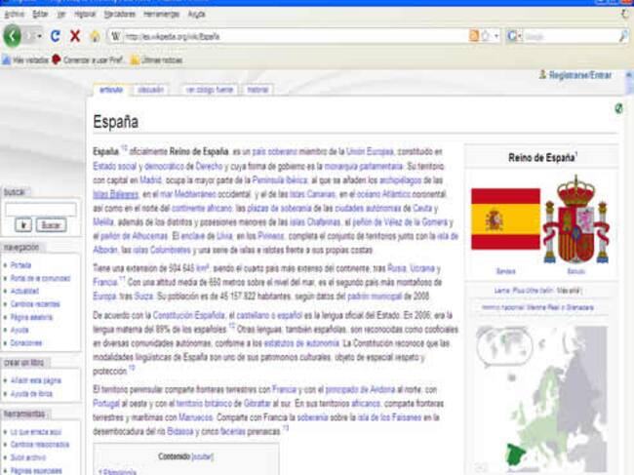Image resolution: width=634 pixels, height=475 pixels.
Task: Go to the browser Home page icon
Action: pos(95,36)
